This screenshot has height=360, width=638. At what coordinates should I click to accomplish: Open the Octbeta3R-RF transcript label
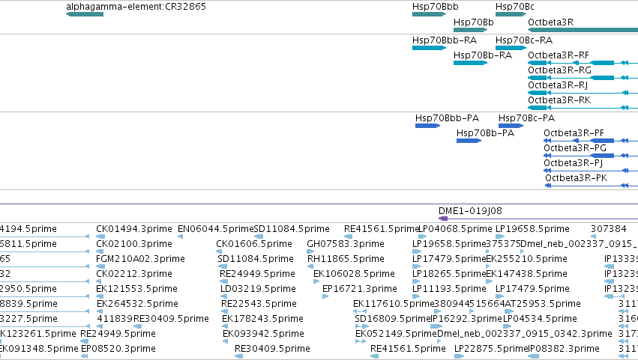(x=559, y=55)
